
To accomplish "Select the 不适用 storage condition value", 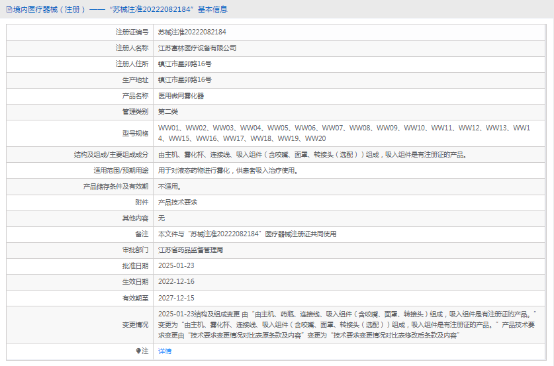I will 170,186.
